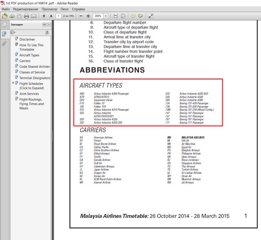Open the bookmarks options dropdown menu
Screen dimensions: 261x240
click(x=13, y=33)
